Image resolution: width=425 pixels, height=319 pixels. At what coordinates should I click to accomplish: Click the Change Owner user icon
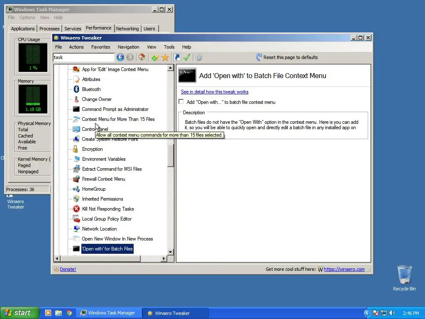click(x=76, y=99)
